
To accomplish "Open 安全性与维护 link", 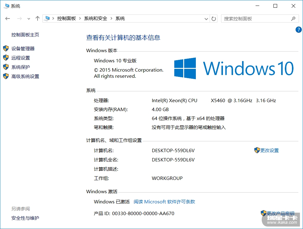I will click(x=25, y=218).
